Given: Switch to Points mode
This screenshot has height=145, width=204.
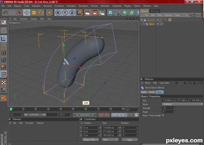Looking at the screenshot, I should [x=3, y=53].
